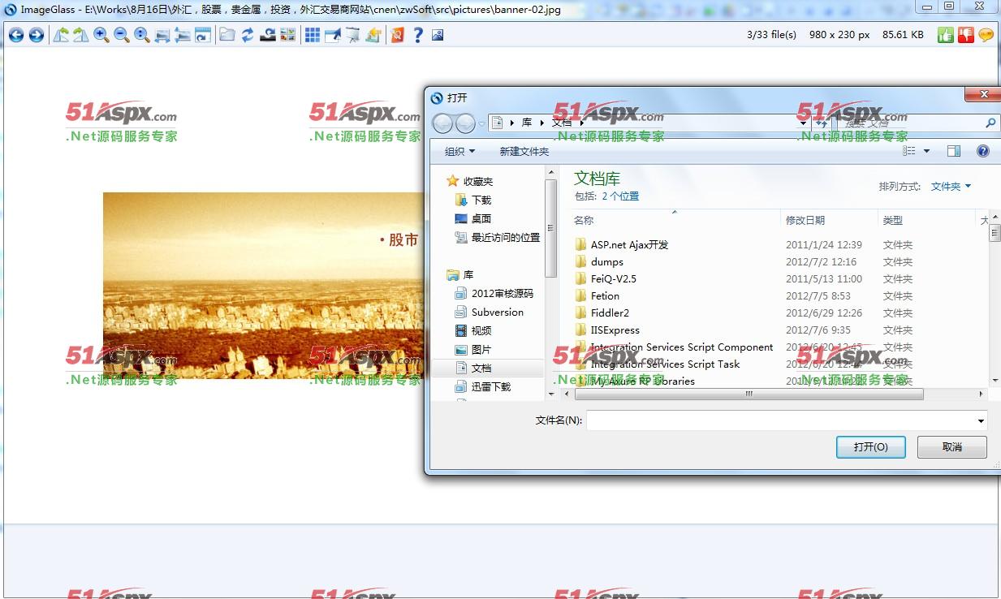Image resolution: width=1001 pixels, height=599 pixels.
Task: Scale image to fit width
Action: pyautogui.click(x=162, y=35)
